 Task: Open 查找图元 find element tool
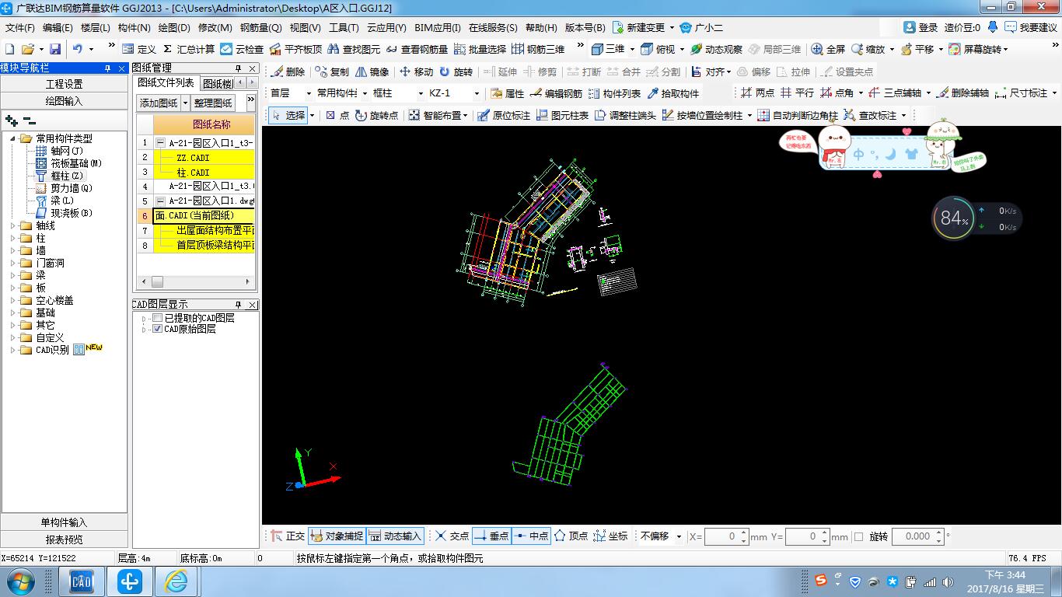[x=354, y=49]
